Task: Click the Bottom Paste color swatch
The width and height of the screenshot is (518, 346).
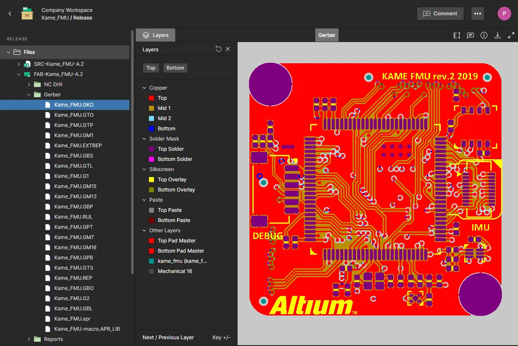Action: pos(151,220)
